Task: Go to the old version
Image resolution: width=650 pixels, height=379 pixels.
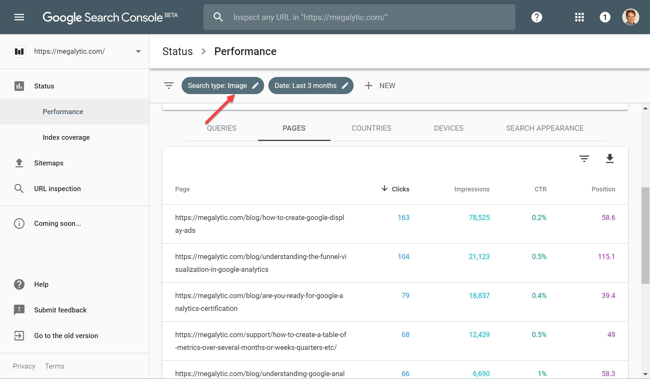Action: (x=66, y=336)
